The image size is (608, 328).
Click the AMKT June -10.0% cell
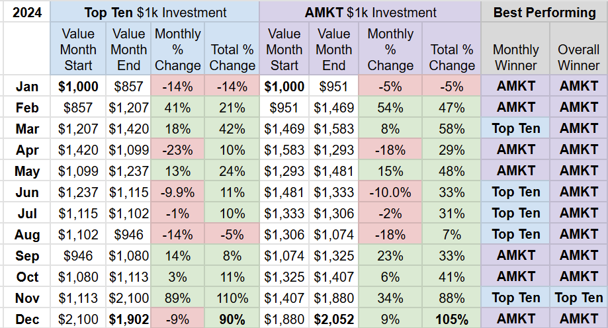coord(390,192)
